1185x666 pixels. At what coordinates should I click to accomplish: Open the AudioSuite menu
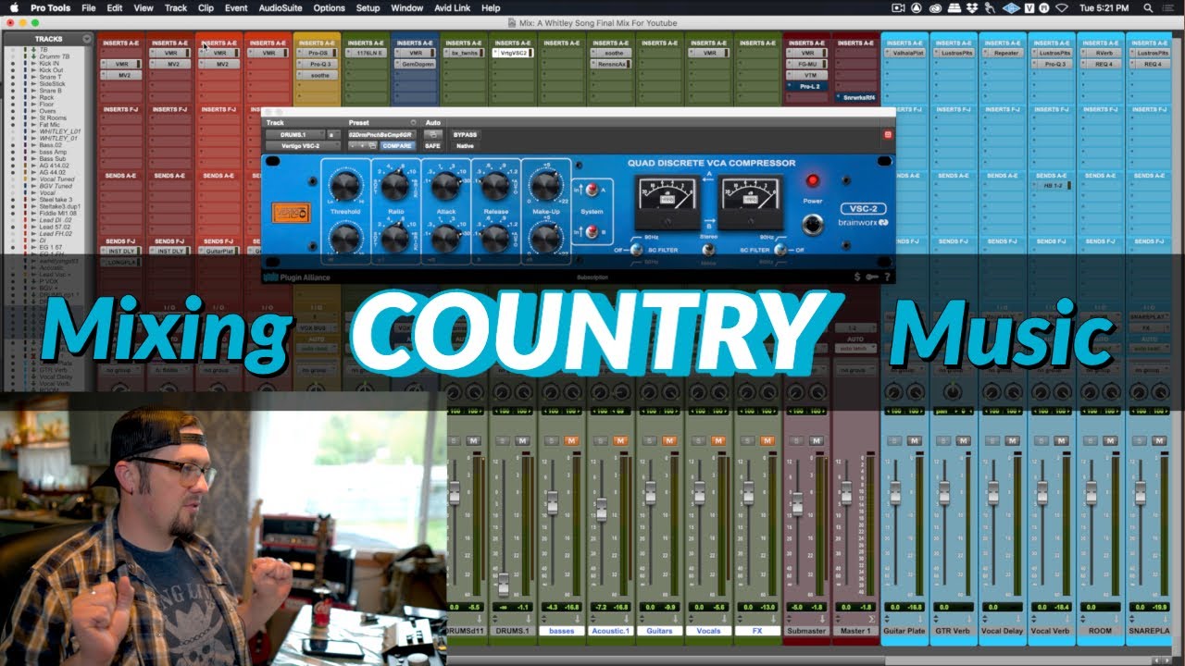click(x=279, y=7)
